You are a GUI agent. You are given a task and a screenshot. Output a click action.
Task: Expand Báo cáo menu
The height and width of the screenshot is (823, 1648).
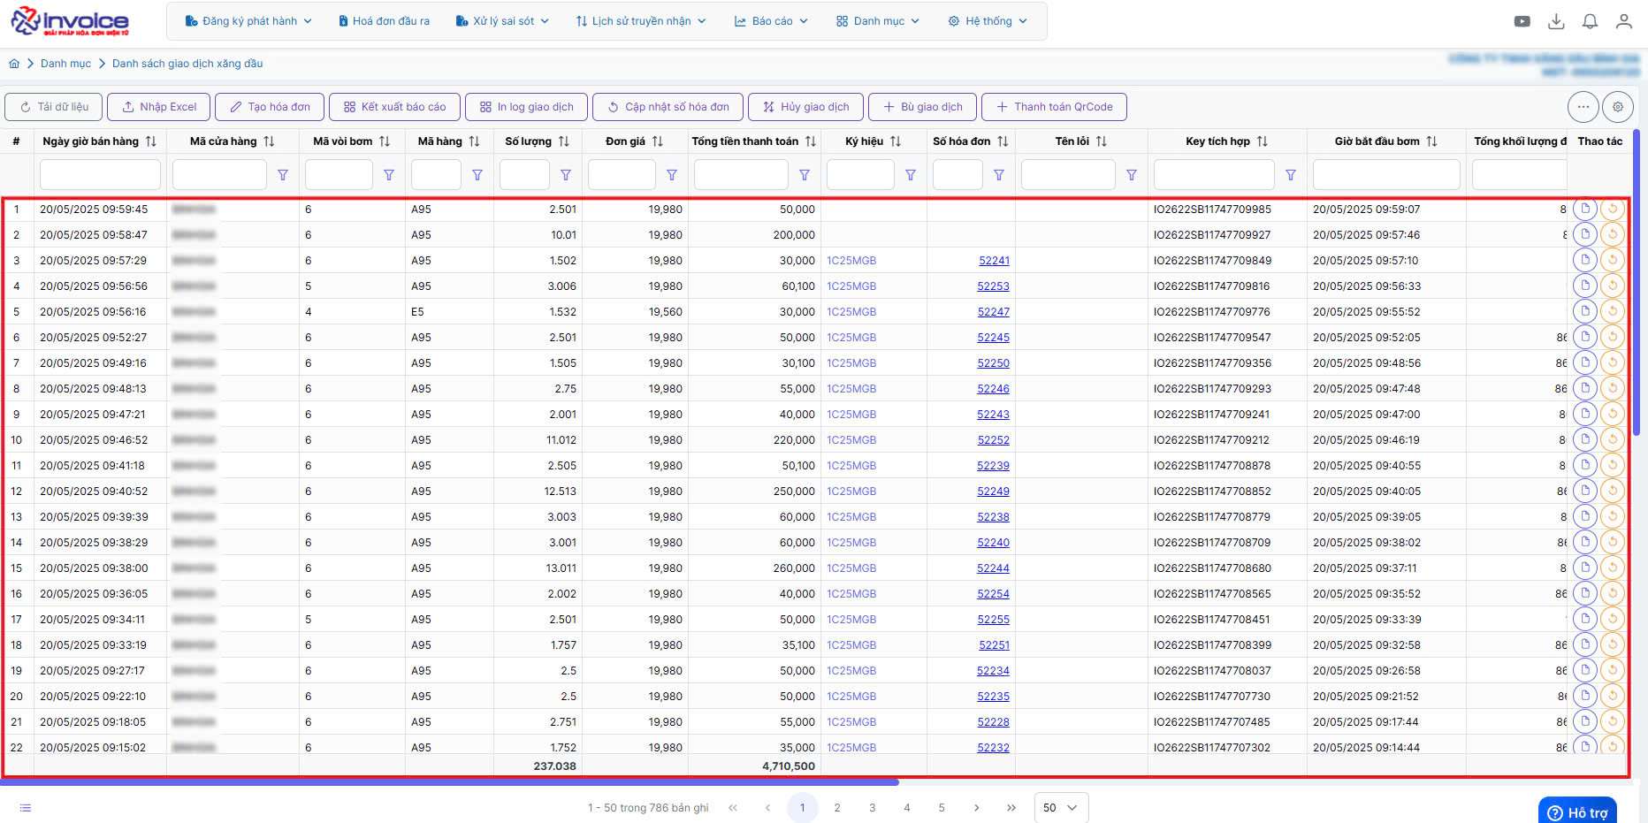coord(771,21)
